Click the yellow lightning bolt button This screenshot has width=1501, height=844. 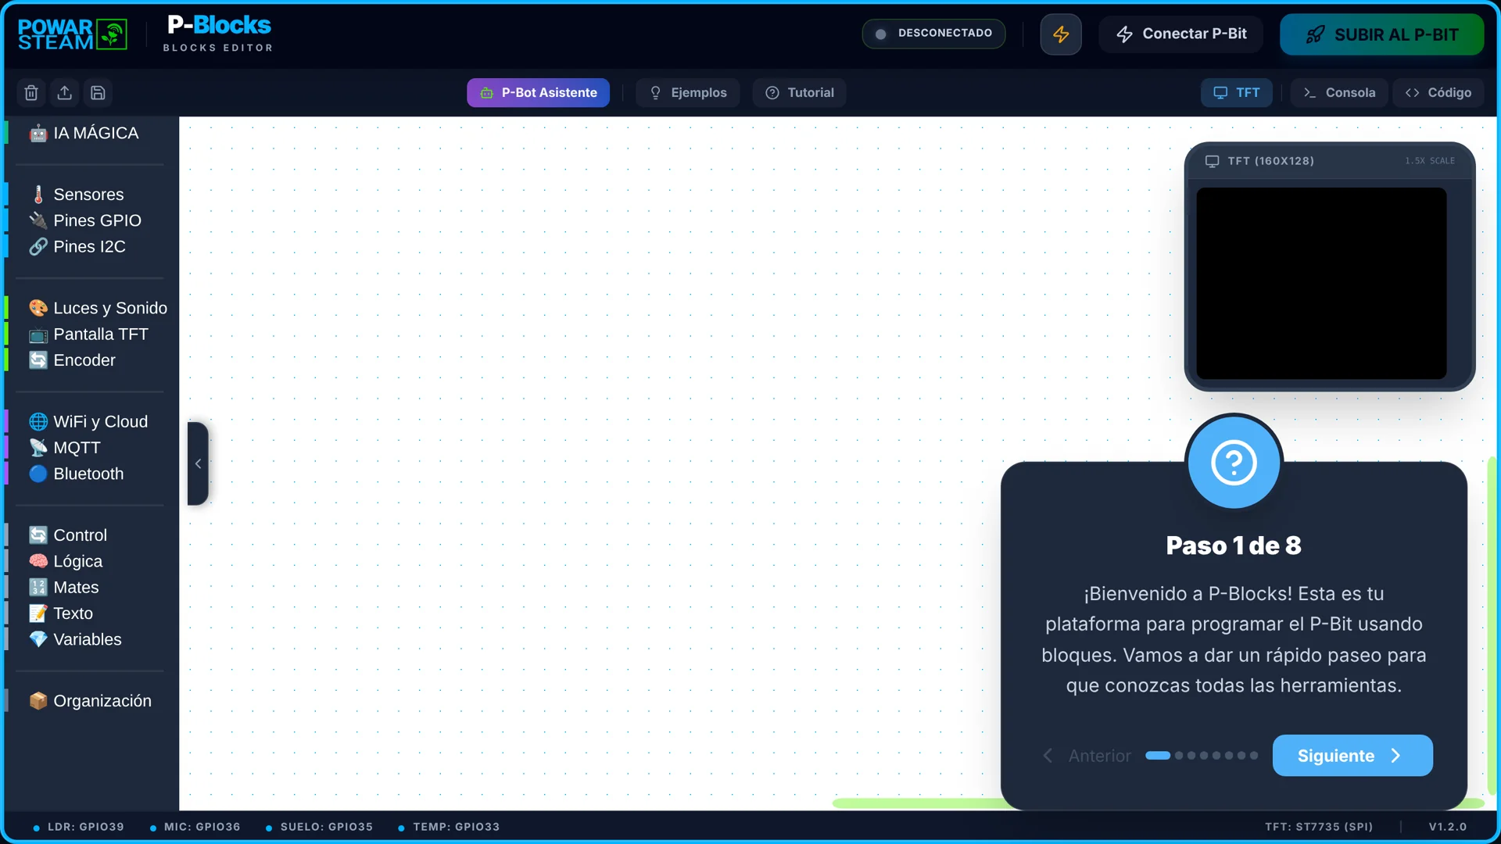click(x=1061, y=34)
